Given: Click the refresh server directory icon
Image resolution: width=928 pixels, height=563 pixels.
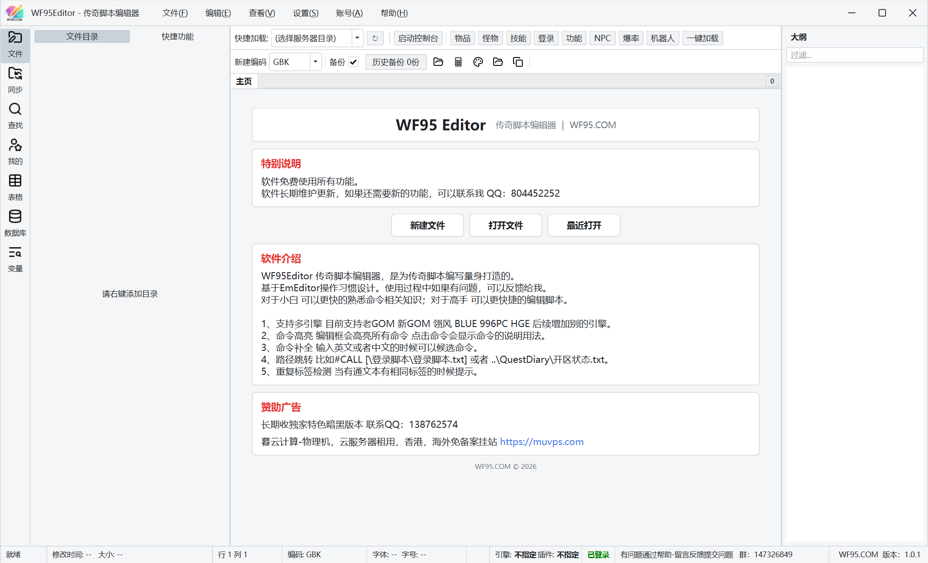Looking at the screenshot, I should pos(375,38).
